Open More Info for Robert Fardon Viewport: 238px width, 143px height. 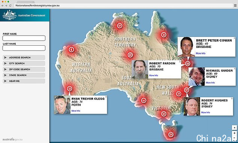[x=154, y=75]
